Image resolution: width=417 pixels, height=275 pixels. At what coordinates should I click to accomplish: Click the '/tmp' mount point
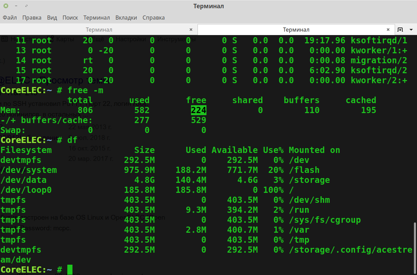point(299,240)
